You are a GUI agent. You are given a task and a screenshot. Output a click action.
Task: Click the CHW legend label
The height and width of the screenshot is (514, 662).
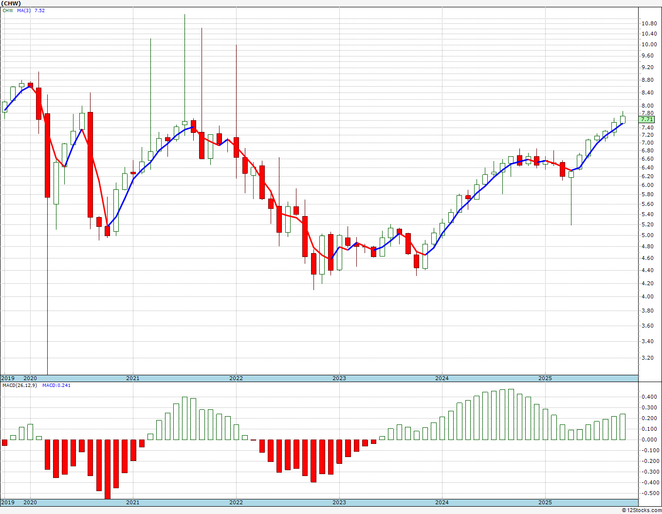point(7,10)
